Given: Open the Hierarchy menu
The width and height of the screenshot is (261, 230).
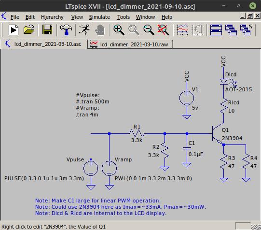Looking at the screenshot, I should point(52,17).
